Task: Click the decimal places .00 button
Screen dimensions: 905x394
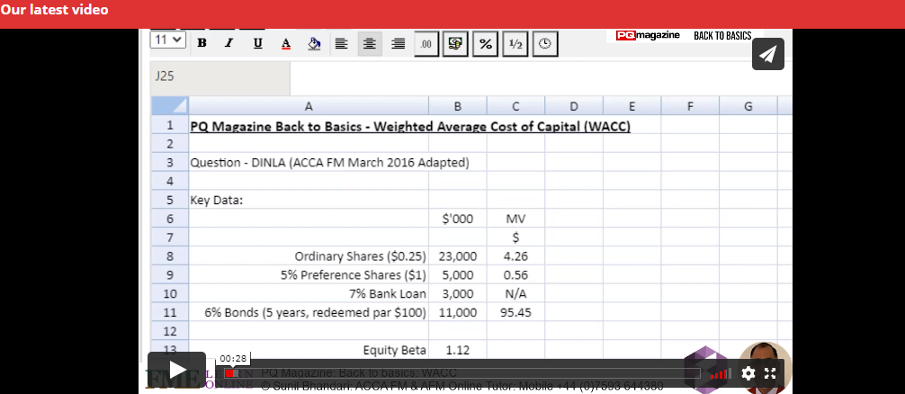Action: click(x=426, y=44)
